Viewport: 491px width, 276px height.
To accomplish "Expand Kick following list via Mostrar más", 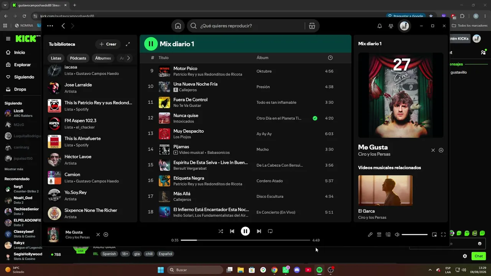I will tap(14, 169).
